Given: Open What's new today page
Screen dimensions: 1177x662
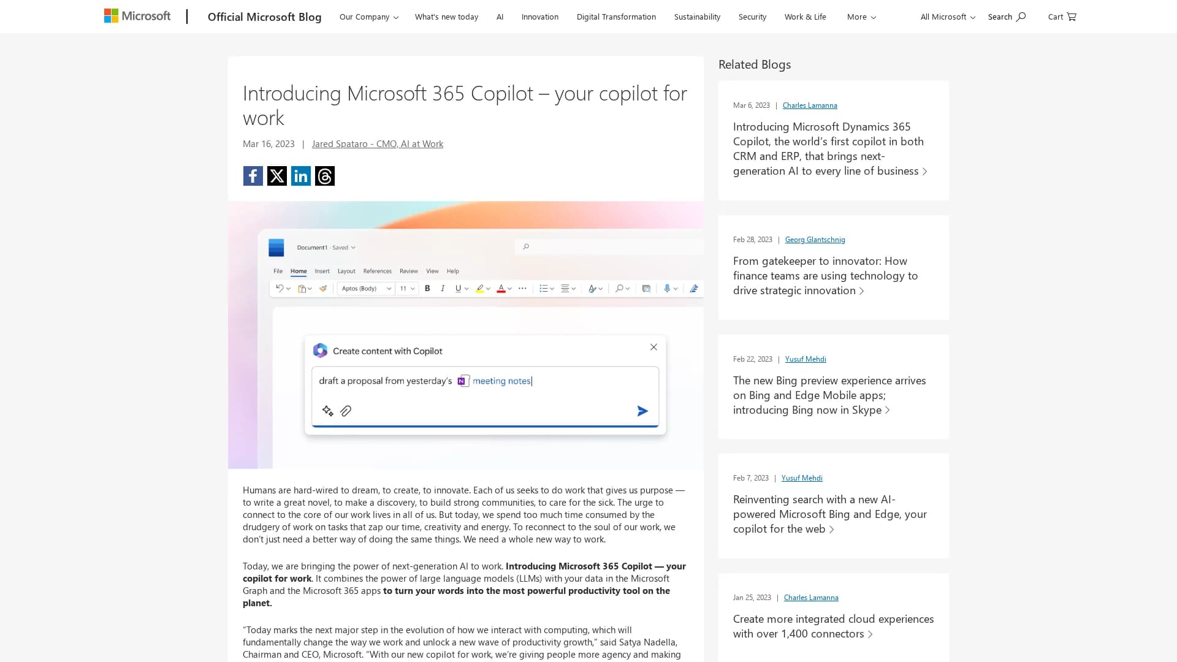Looking at the screenshot, I should (x=446, y=17).
